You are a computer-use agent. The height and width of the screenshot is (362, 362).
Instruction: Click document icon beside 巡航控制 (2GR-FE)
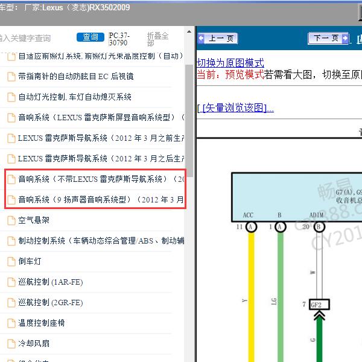click(11, 303)
